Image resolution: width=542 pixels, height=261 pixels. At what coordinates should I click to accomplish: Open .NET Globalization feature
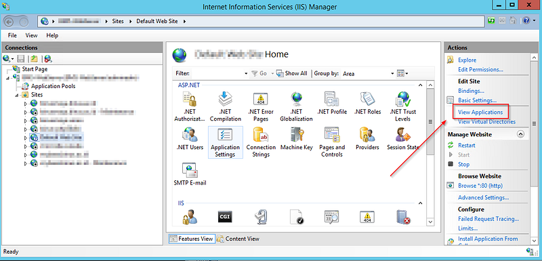(x=296, y=106)
